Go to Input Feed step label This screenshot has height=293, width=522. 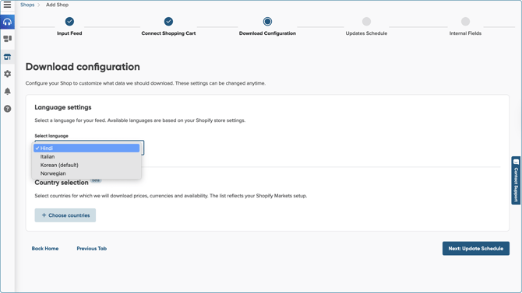[69, 33]
